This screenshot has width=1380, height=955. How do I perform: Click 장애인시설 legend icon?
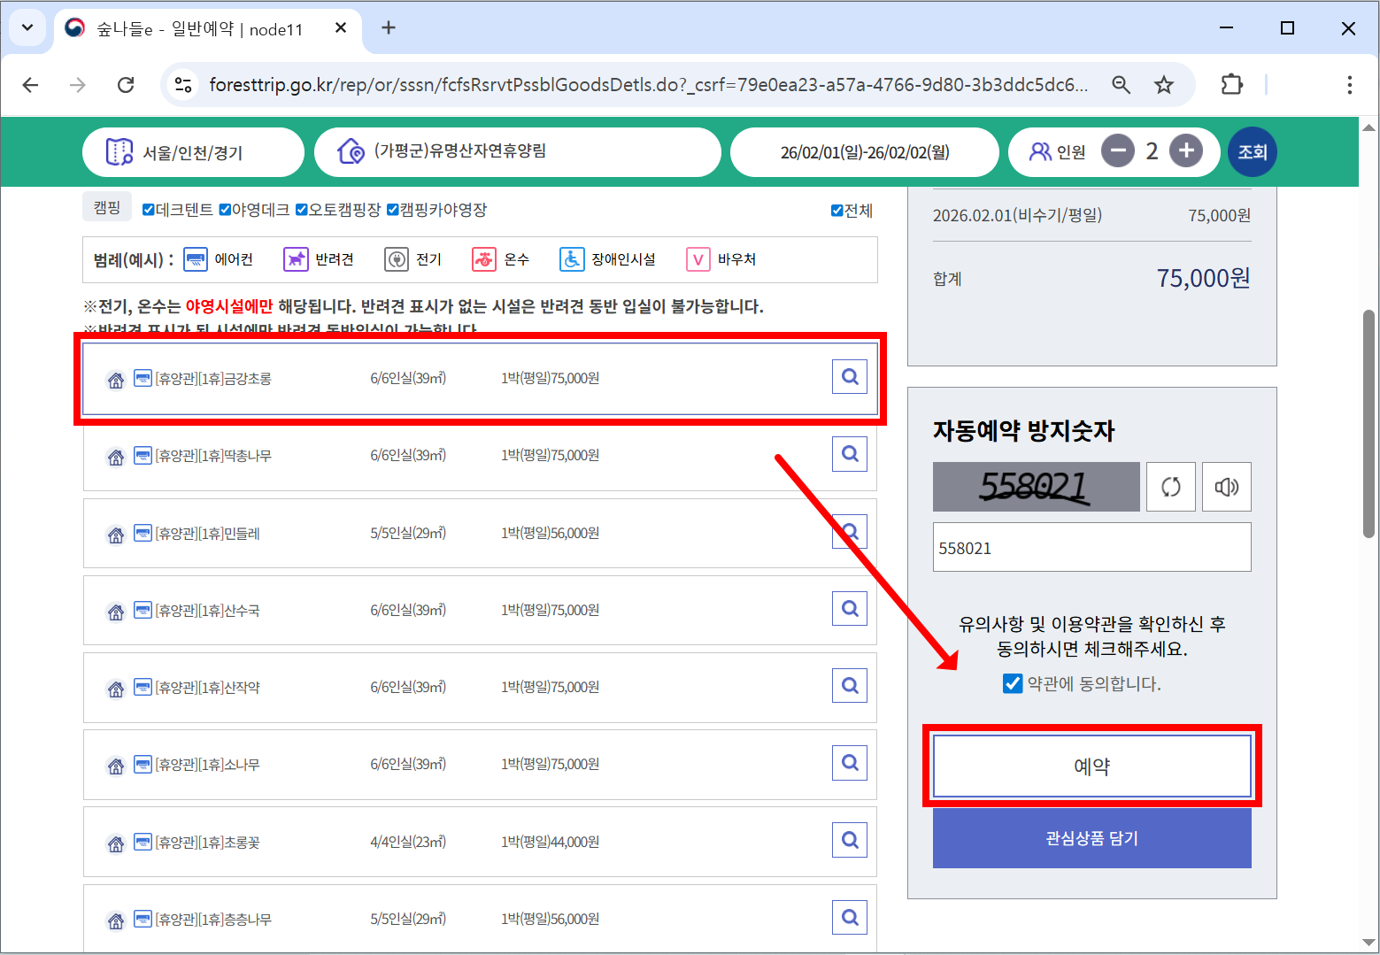pyautogui.click(x=572, y=259)
